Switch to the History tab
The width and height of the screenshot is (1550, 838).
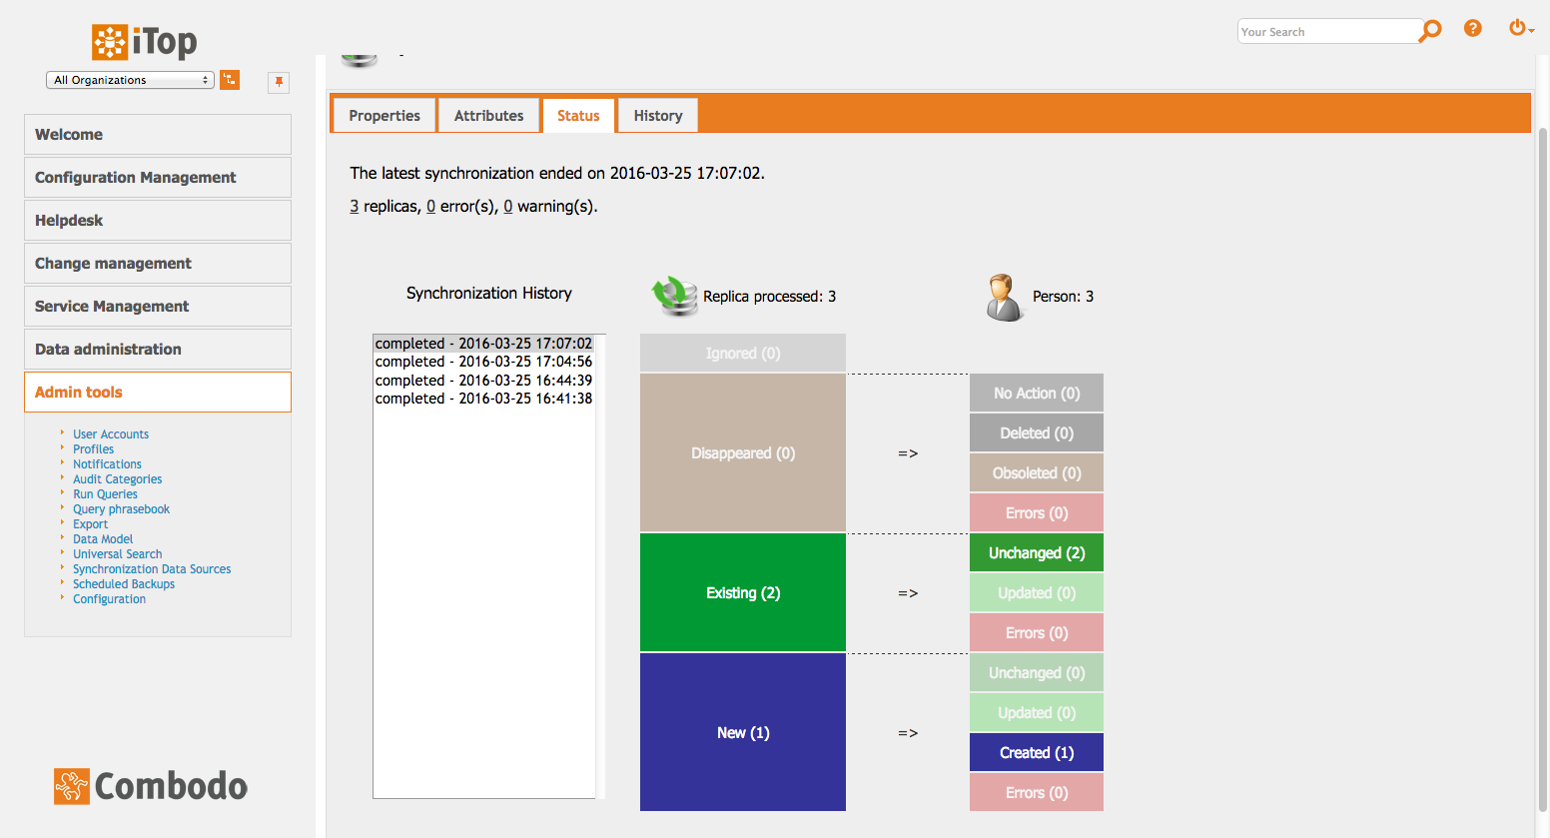click(x=658, y=116)
